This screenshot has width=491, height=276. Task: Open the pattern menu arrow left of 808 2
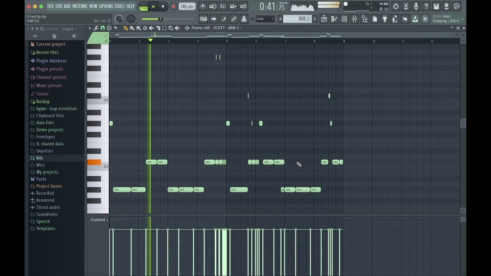click(280, 19)
